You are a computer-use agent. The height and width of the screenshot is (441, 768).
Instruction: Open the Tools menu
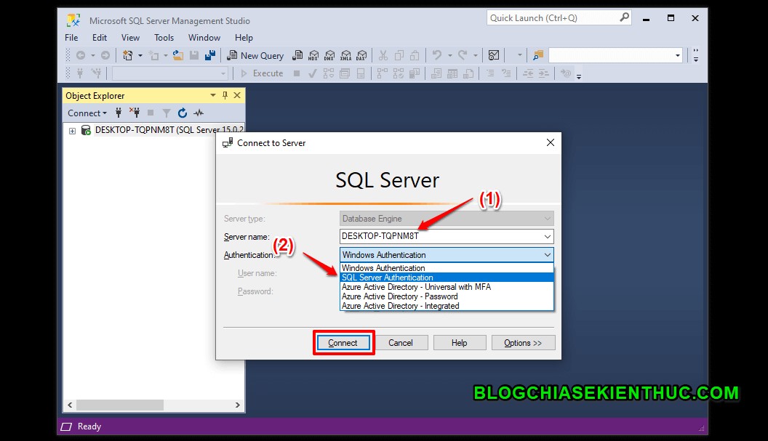[x=163, y=37]
